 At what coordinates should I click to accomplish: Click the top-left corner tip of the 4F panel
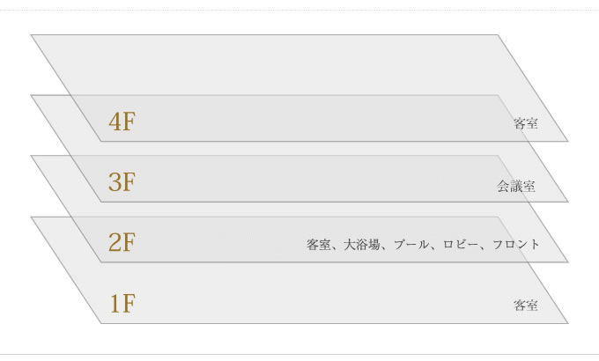[32, 35]
